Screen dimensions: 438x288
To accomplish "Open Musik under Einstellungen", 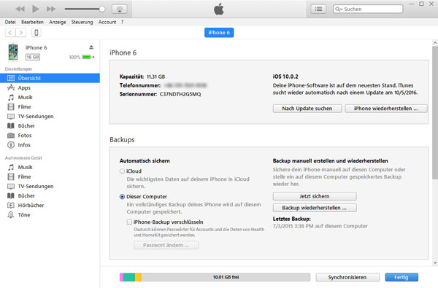I will pyautogui.click(x=25, y=97).
